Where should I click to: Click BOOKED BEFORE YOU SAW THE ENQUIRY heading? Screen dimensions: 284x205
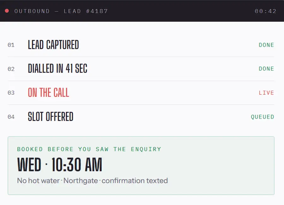coord(89,149)
